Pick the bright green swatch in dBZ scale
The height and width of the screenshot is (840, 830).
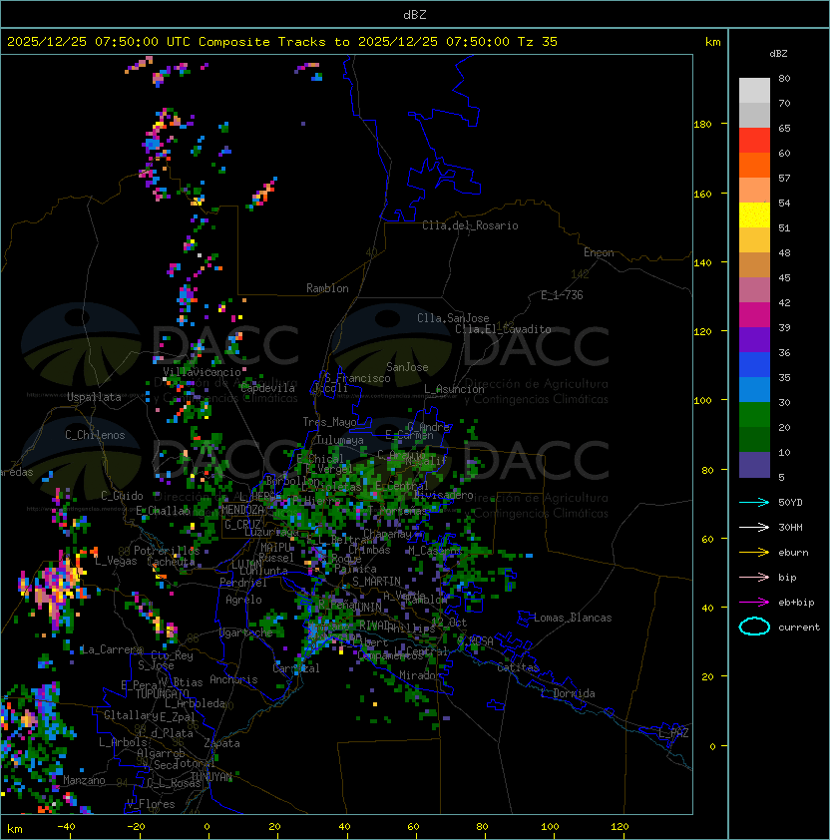754,415
